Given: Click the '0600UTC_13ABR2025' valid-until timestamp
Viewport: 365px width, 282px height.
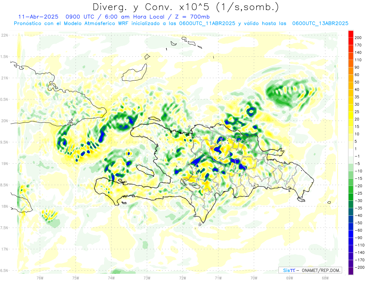Looking at the screenshot, I should click(x=320, y=23).
